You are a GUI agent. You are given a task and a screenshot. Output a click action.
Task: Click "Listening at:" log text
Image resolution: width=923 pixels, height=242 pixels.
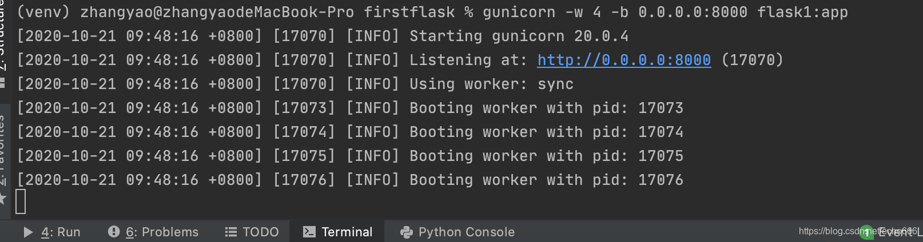click(468, 60)
